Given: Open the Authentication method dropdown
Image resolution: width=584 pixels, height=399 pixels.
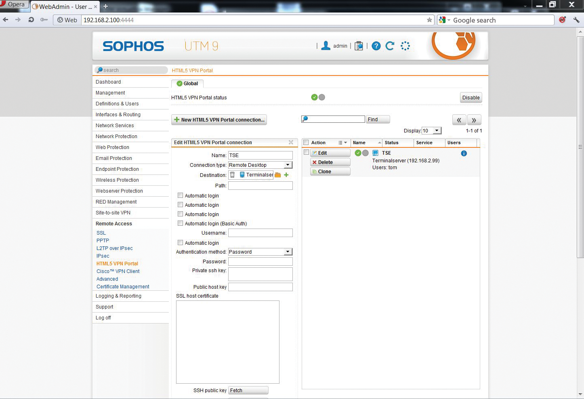Looking at the screenshot, I should coord(260,252).
